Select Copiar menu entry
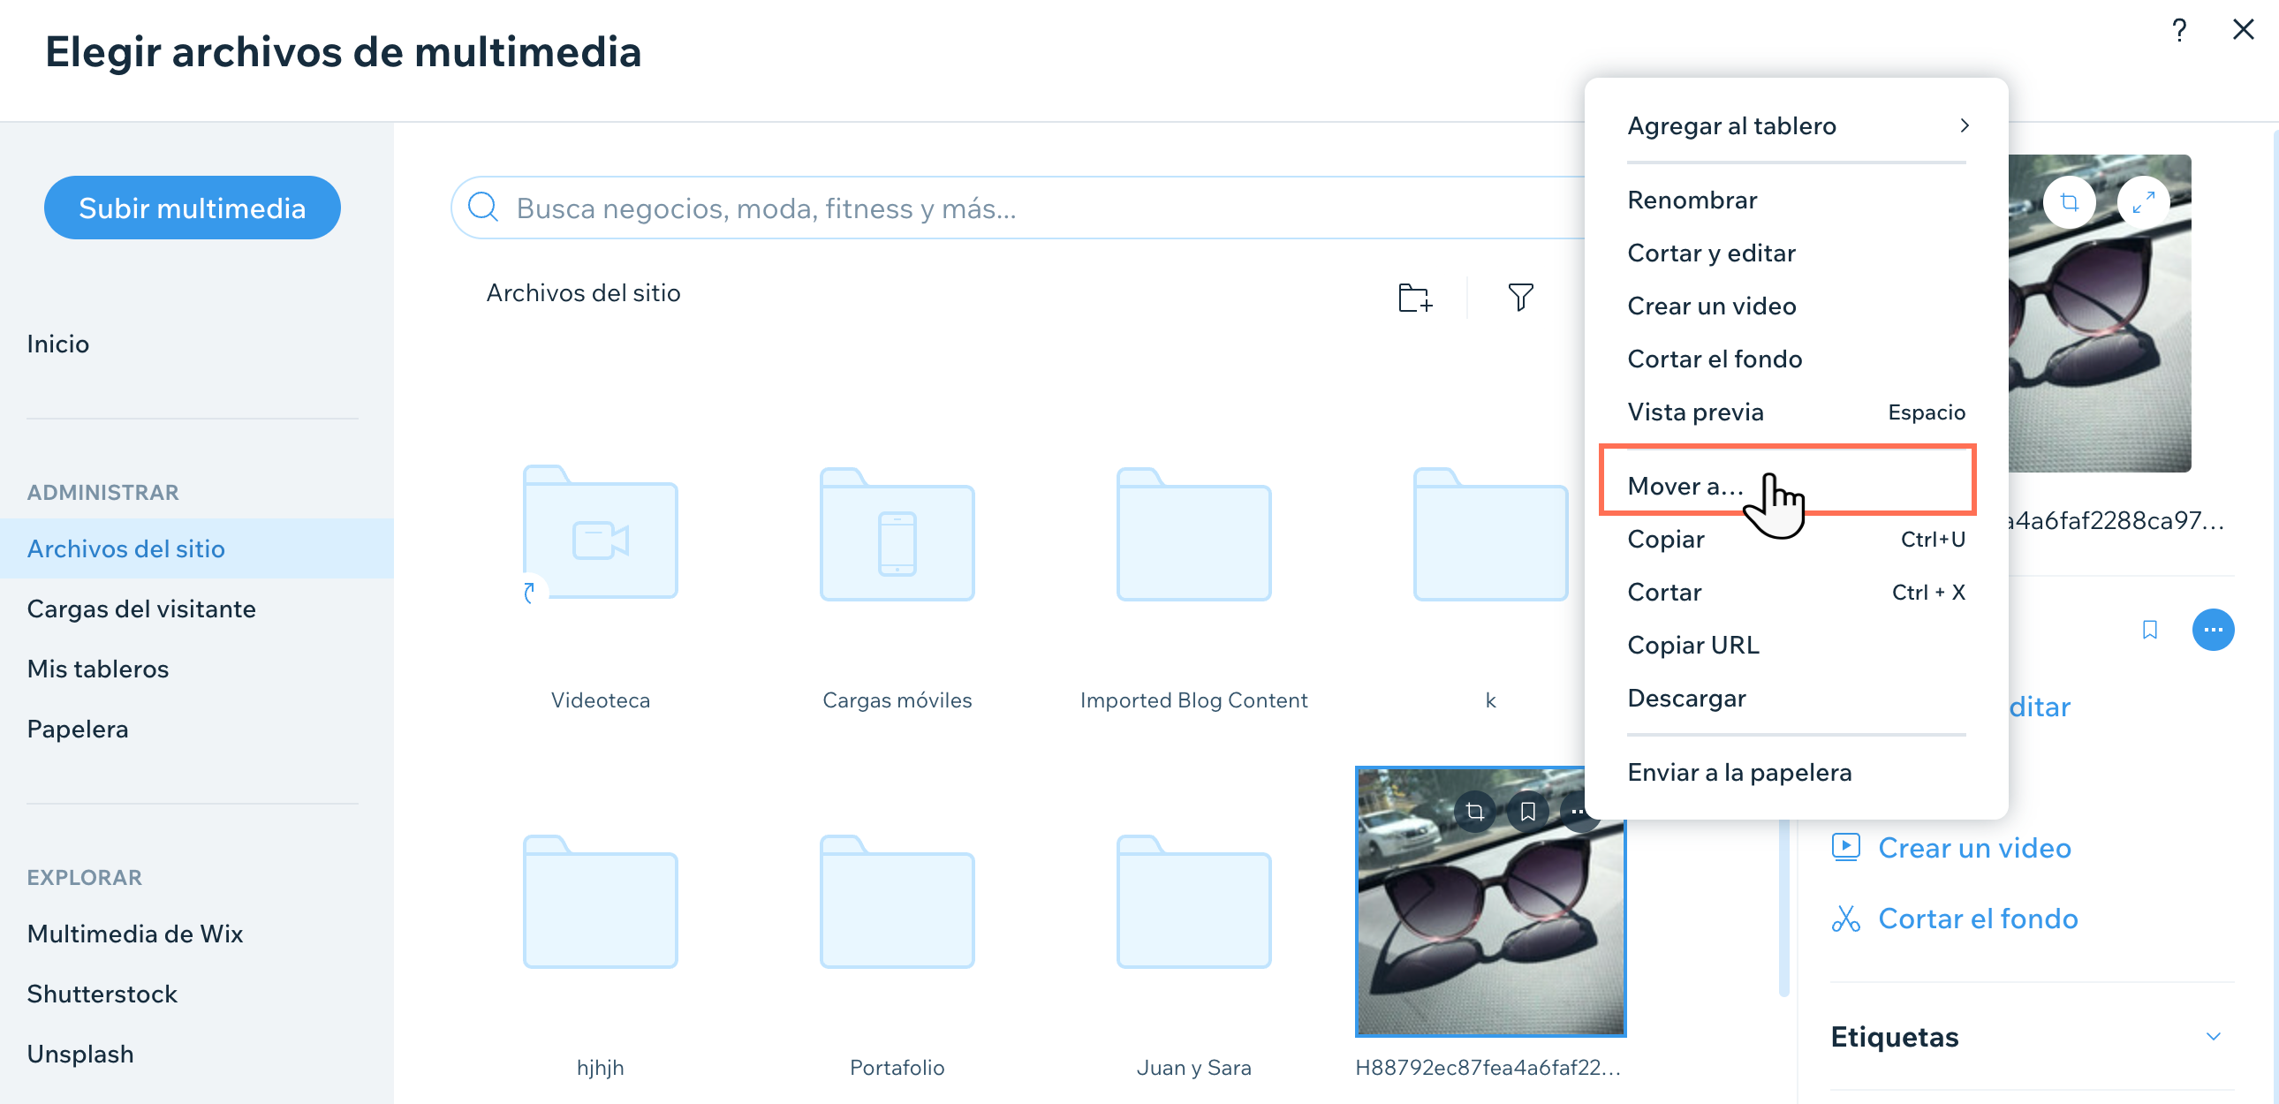The height and width of the screenshot is (1104, 2279). click(1795, 540)
